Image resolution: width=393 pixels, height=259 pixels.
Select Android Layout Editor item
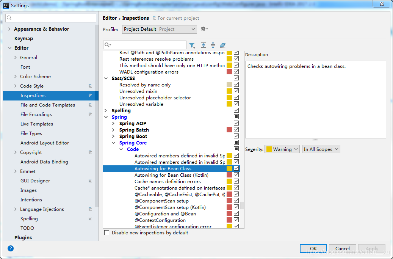[x=45, y=143]
